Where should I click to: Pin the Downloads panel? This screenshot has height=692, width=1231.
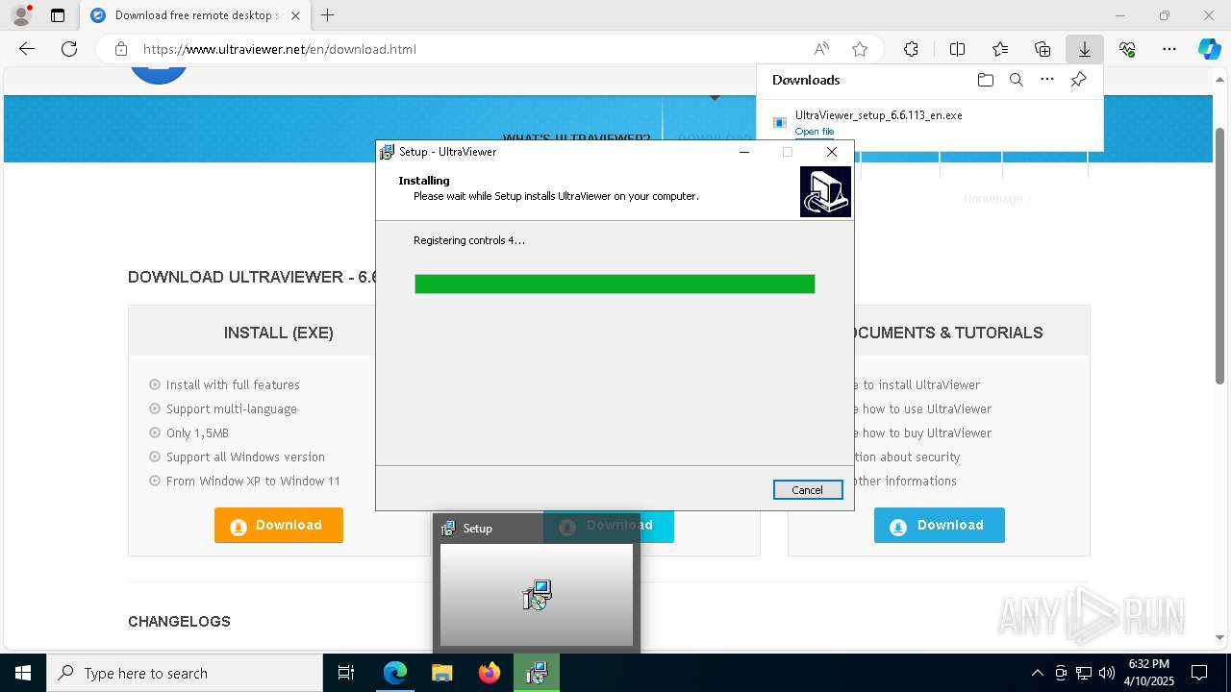[x=1078, y=80]
